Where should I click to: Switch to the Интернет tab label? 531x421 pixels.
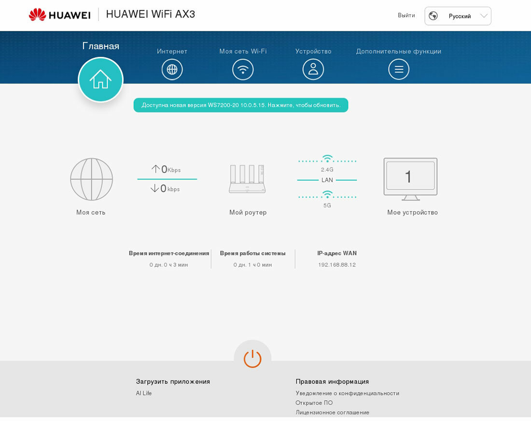tap(172, 51)
